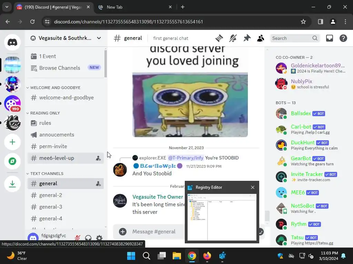
Task: Switch to the New Tab browser tab
Action: point(135,7)
